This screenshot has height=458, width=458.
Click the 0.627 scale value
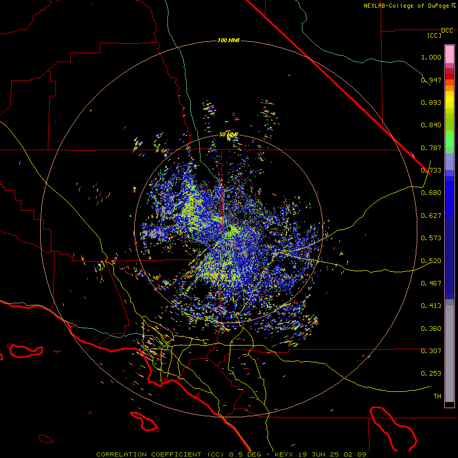tap(431, 215)
